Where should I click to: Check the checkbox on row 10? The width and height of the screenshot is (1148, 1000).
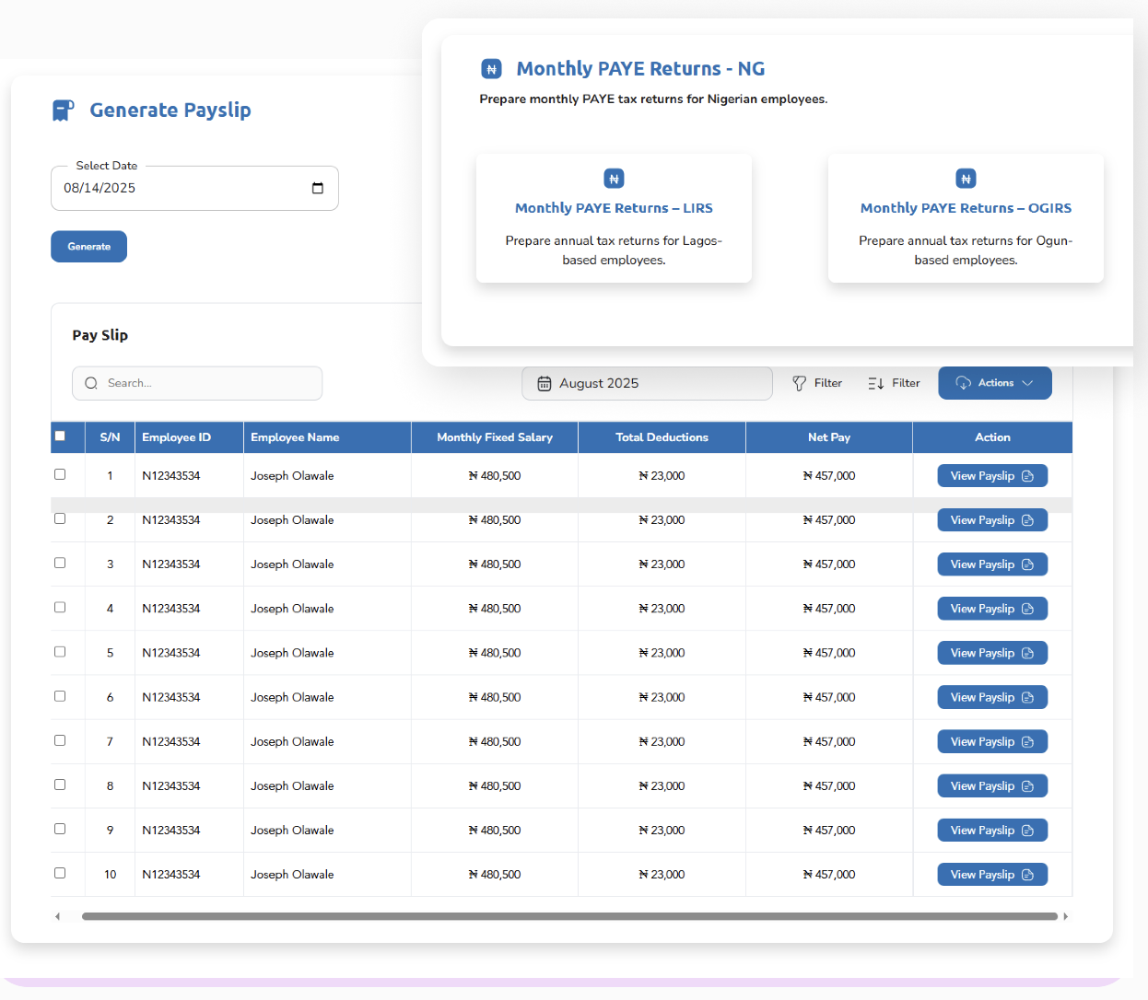click(x=60, y=872)
